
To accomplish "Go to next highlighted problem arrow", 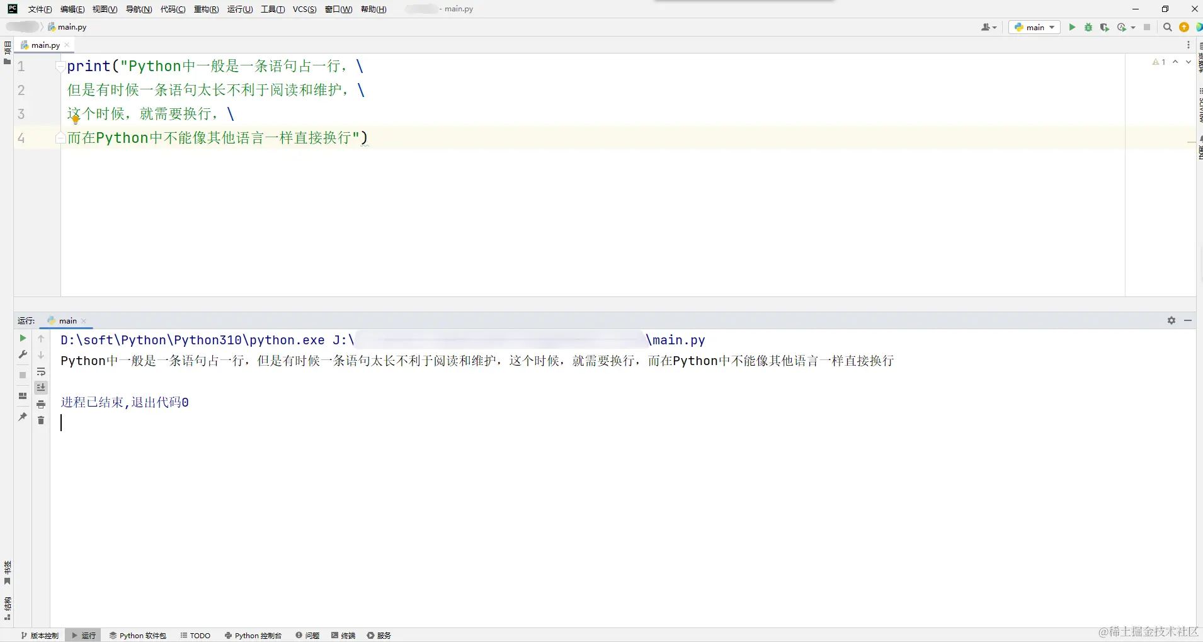I will click(x=1189, y=62).
